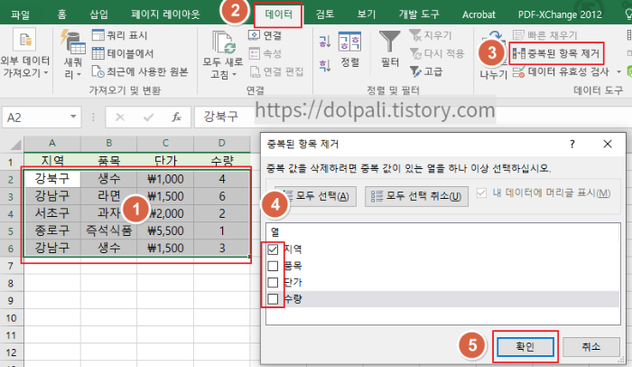Viewport: 632px width, 367px height.
Task: Open 최근에 사용한 원본
Action: point(139,71)
